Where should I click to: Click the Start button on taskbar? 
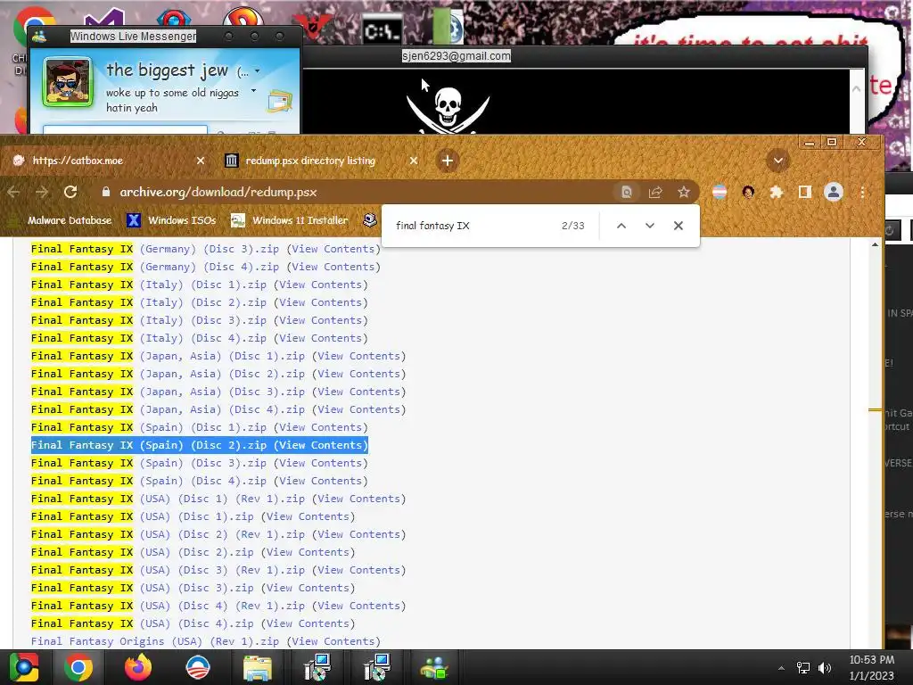23,667
